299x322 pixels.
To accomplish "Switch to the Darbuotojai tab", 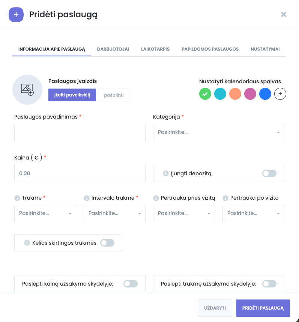I will pos(113,49).
